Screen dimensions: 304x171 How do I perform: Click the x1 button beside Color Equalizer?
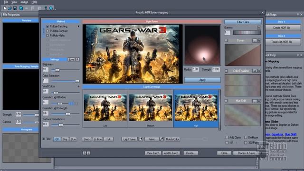[255, 71]
